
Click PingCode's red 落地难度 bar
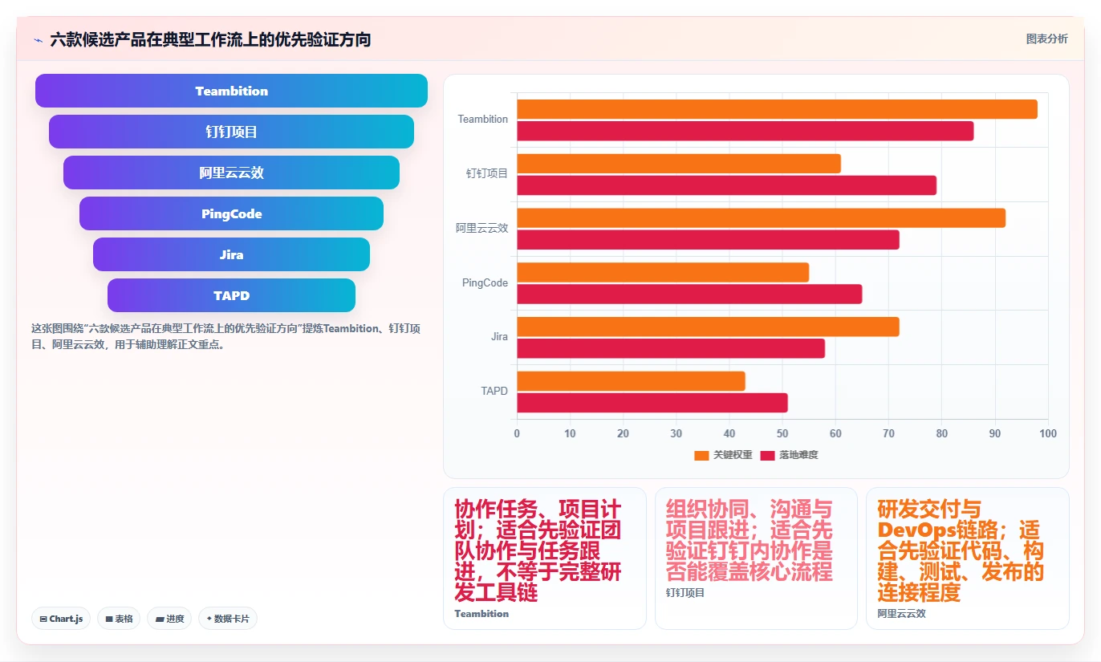tap(689, 294)
